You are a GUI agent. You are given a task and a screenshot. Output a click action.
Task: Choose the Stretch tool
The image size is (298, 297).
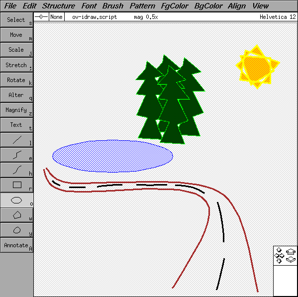17,65
